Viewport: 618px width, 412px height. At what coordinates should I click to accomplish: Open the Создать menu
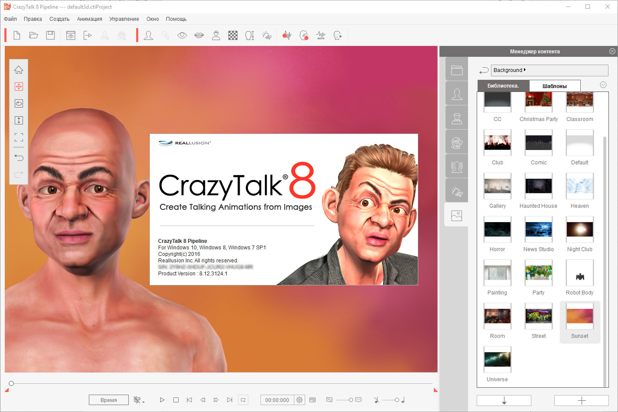(x=59, y=19)
